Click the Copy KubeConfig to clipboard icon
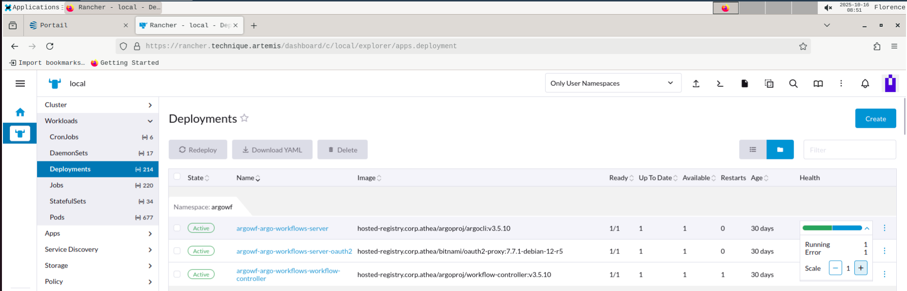 point(769,84)
